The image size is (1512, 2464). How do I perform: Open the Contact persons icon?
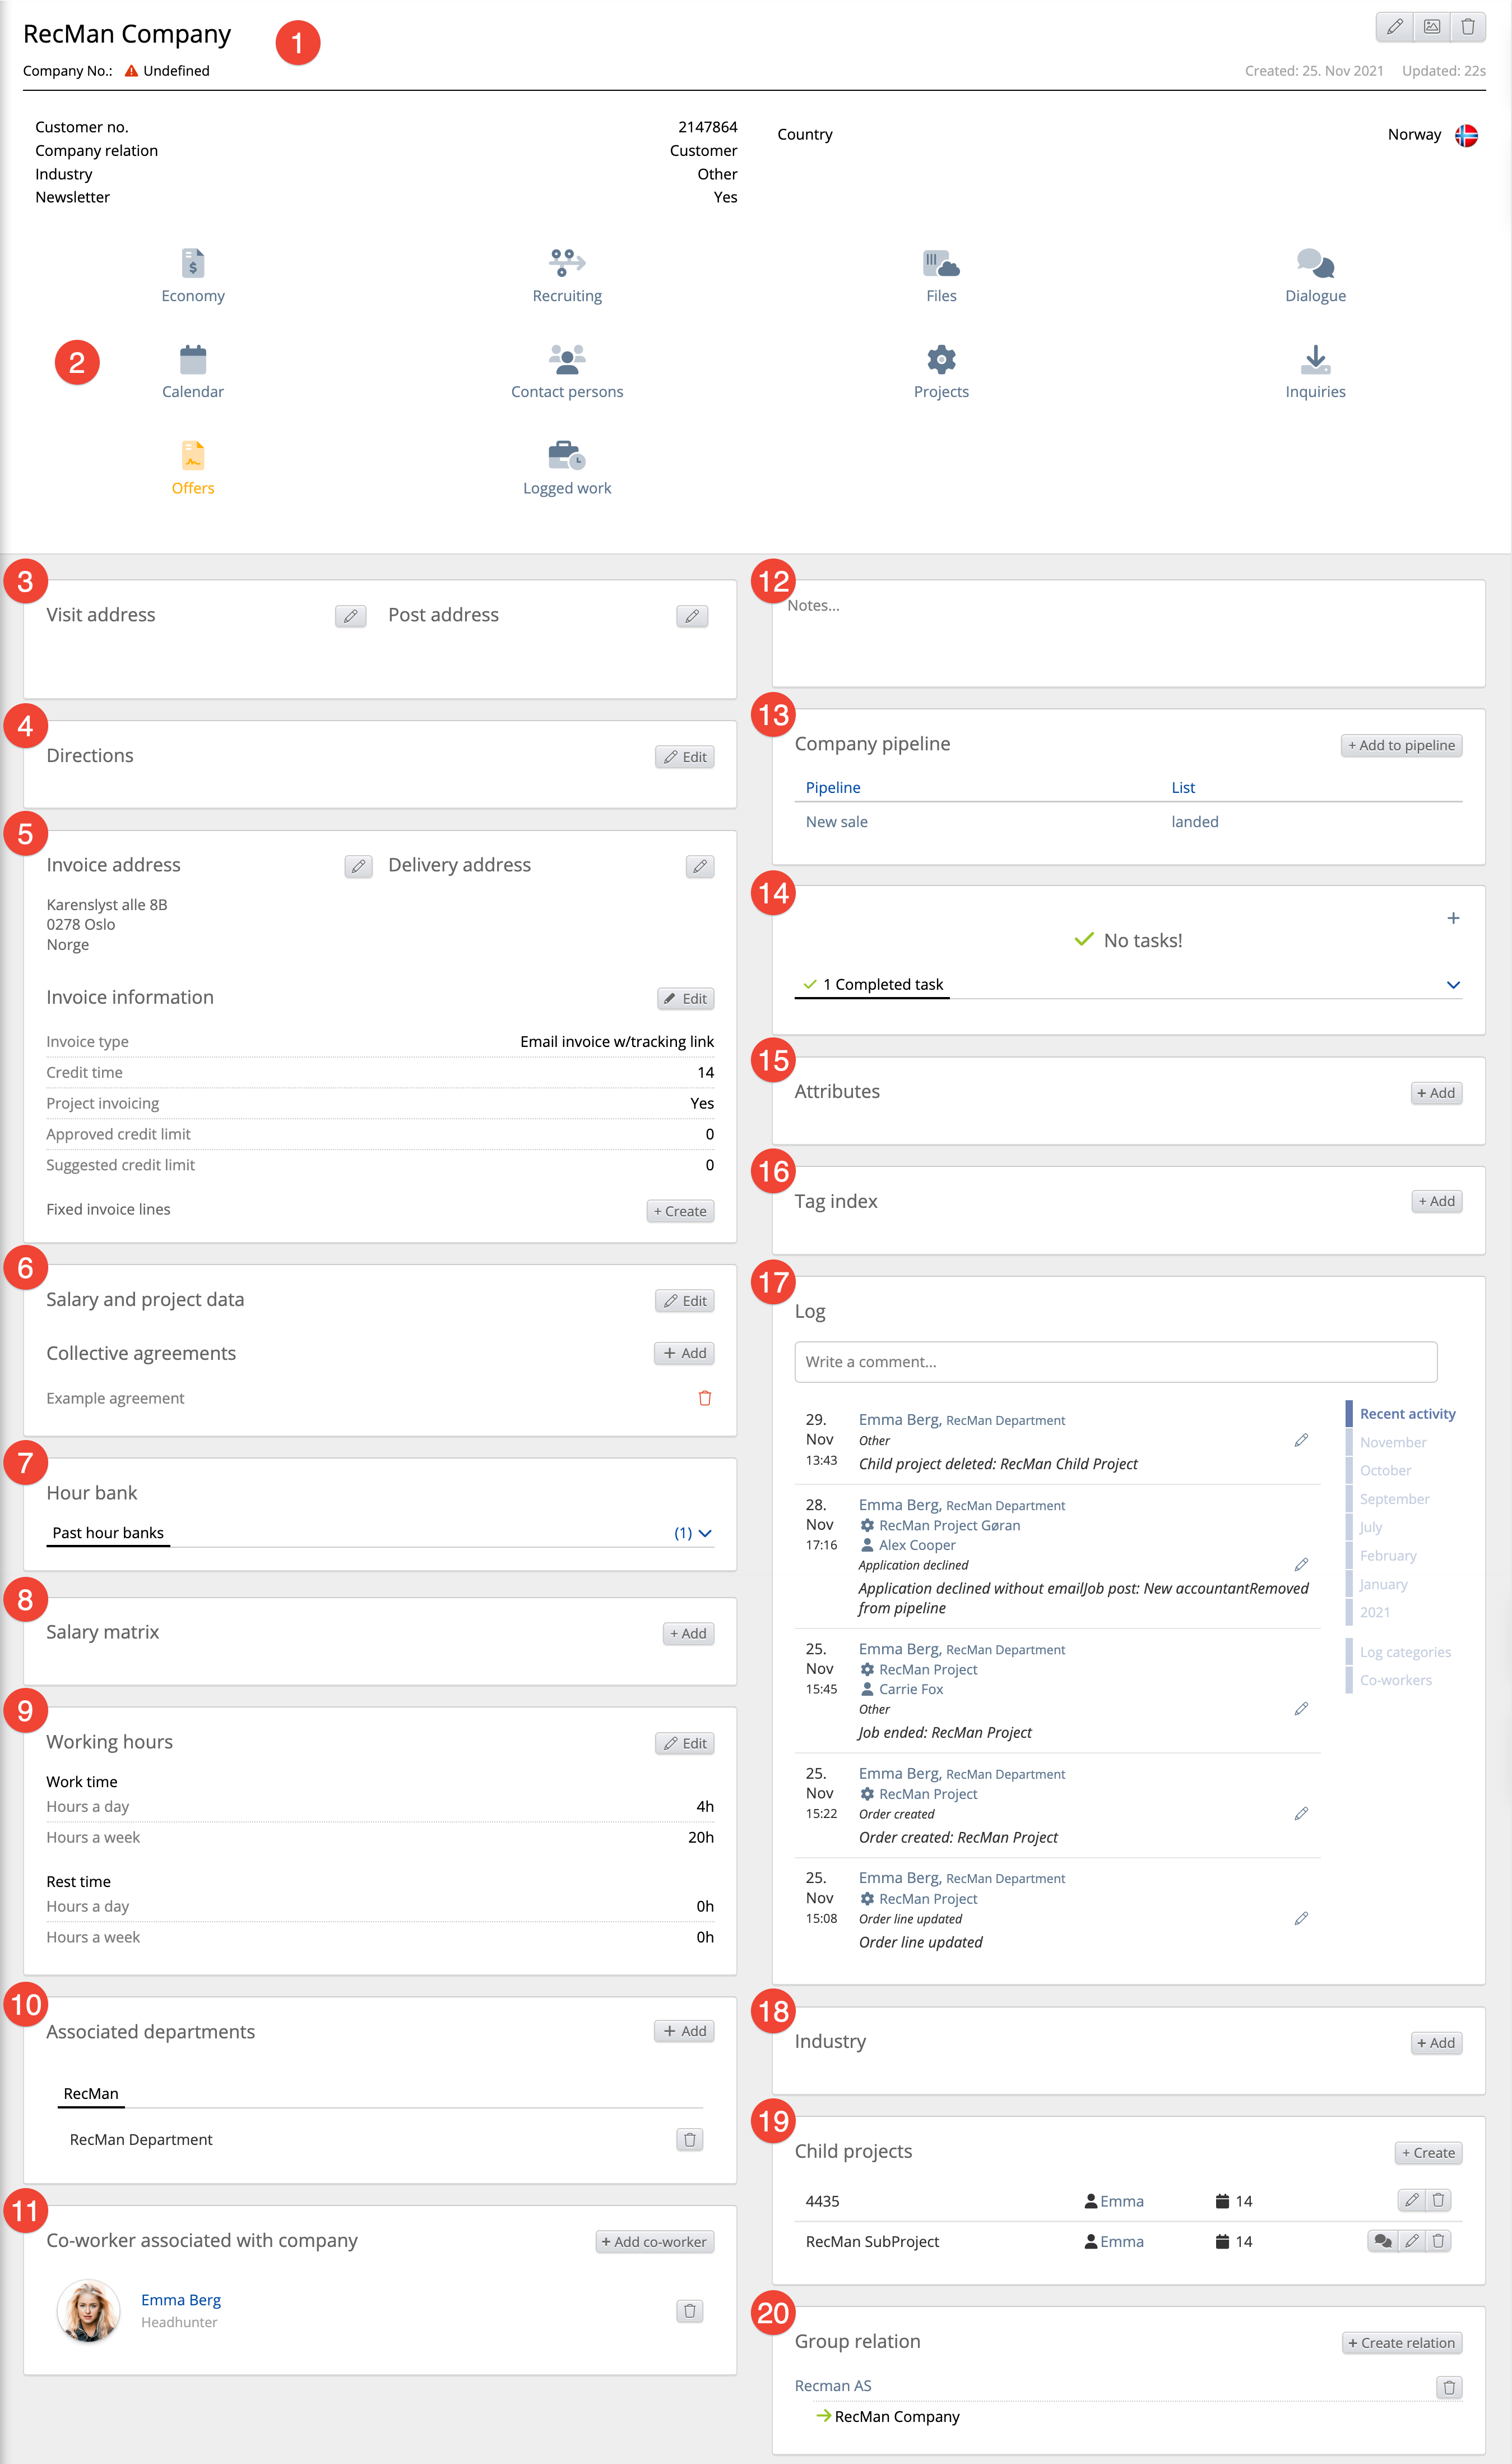pos(567,359)
